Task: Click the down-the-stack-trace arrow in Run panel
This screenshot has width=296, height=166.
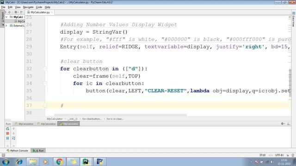Action: click(13, 133)
